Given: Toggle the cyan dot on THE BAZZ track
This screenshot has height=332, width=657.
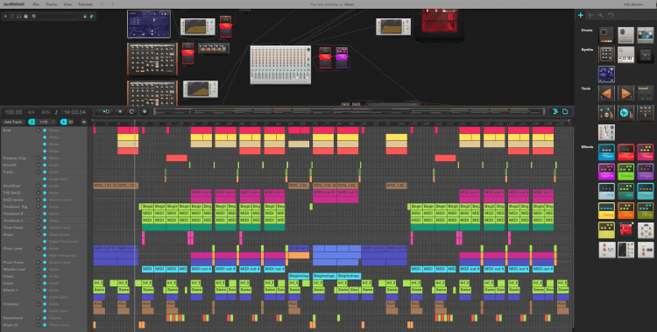Looking at the screenshot, I should pyautogui.click(x=45, y=193).
